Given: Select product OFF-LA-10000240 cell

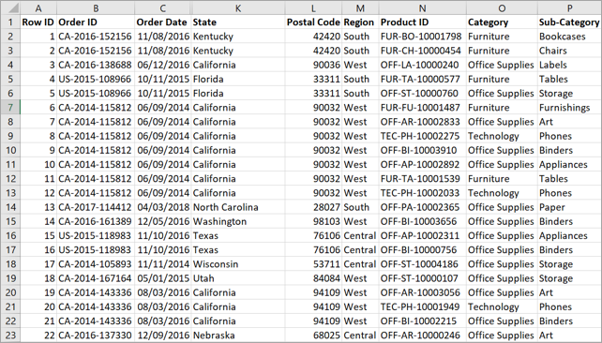Looking at the screenshot, I should [422, 65].
